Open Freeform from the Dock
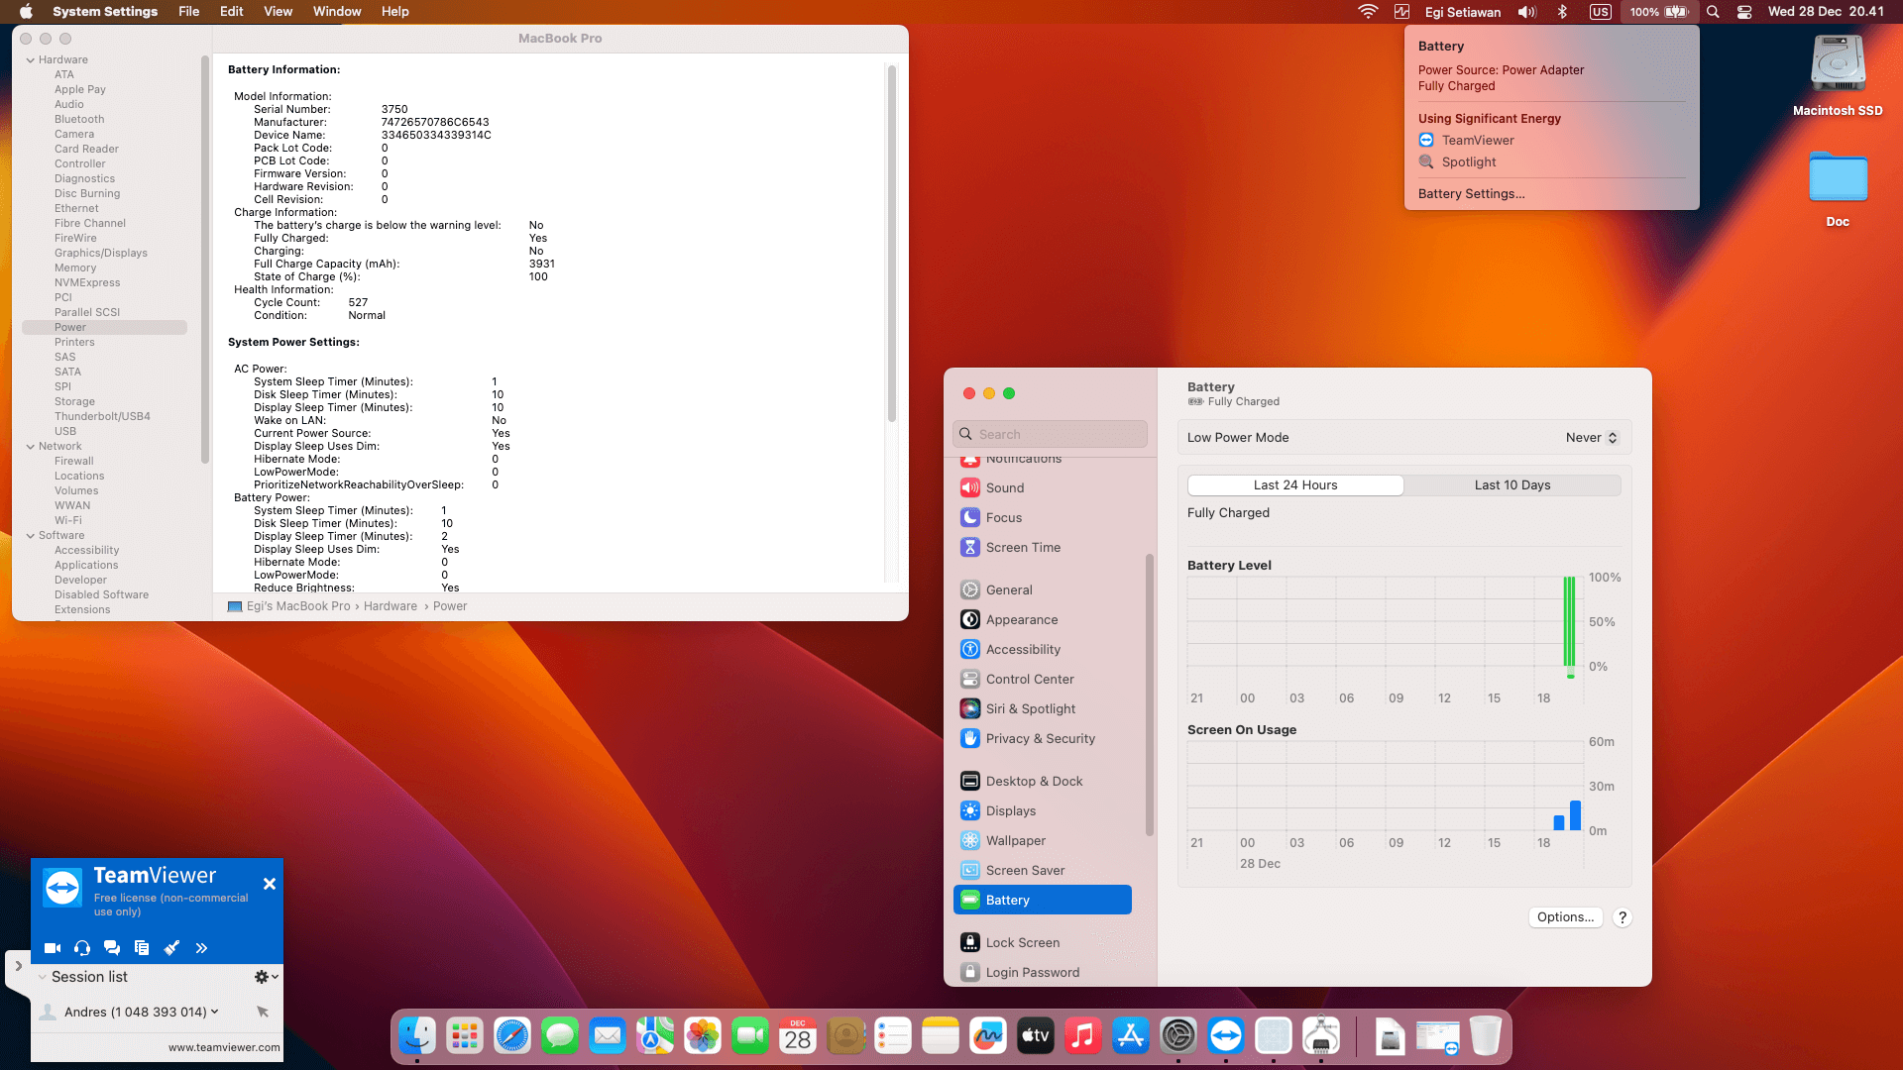The width and height of the screenshot is (1903, 1070). coord(987,1036)
